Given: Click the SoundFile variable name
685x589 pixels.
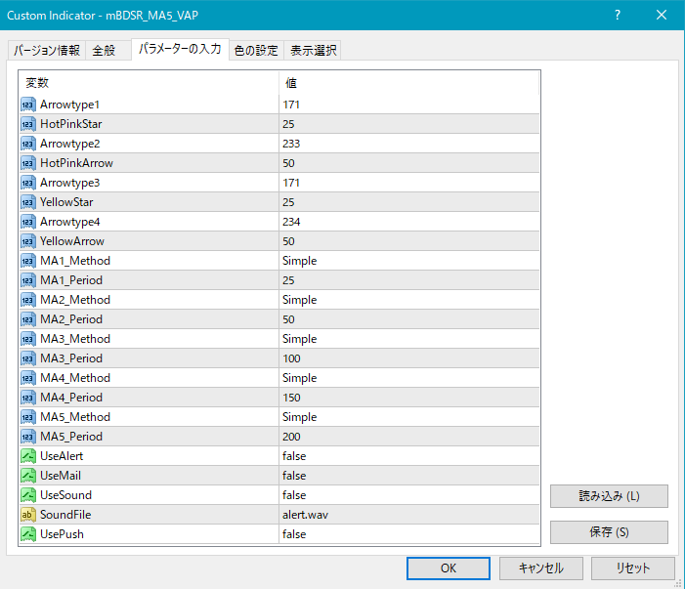Looking at the screenshot, I should tap(65, 515).
